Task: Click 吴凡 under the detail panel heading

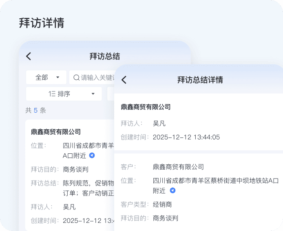Action: click(159, 123)
